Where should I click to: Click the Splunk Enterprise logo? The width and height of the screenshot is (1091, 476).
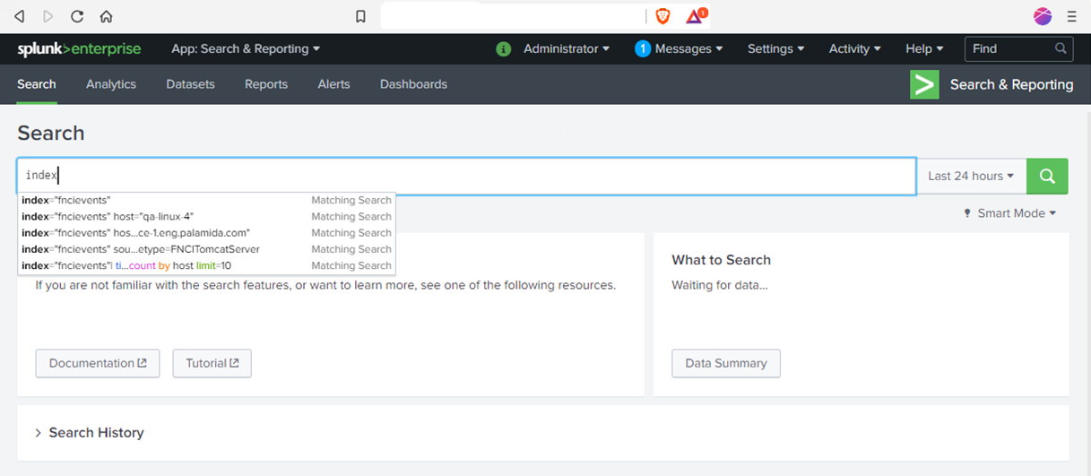coord(79,49)
